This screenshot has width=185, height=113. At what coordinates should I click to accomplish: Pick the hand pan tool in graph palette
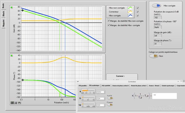19,103
